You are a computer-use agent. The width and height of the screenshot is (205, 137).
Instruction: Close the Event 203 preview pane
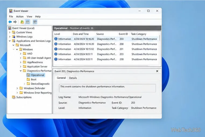[x=157, y=71]
